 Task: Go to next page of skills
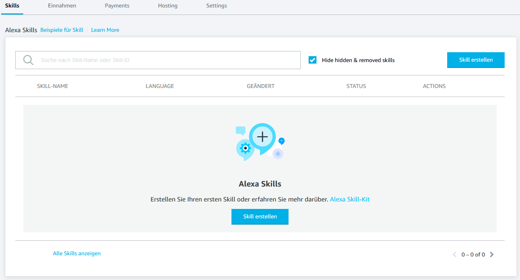[492, 254]
